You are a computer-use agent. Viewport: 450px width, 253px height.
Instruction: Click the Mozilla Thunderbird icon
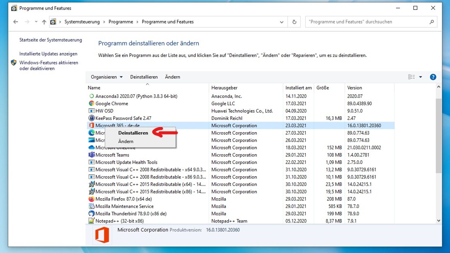(91, 213)
